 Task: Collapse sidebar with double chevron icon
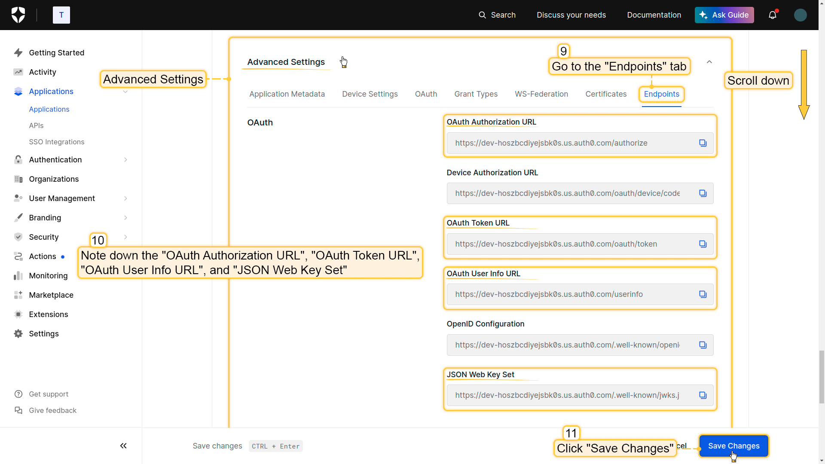(123, 446)
